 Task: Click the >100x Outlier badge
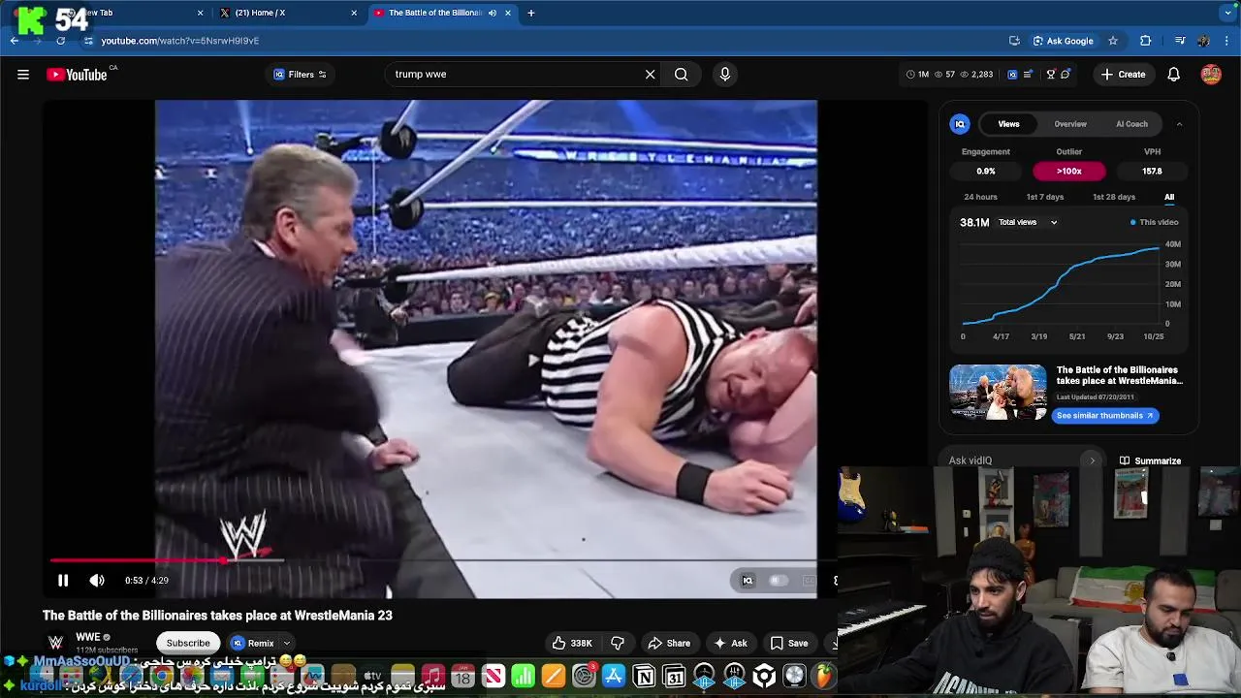tap(1069, 171)
